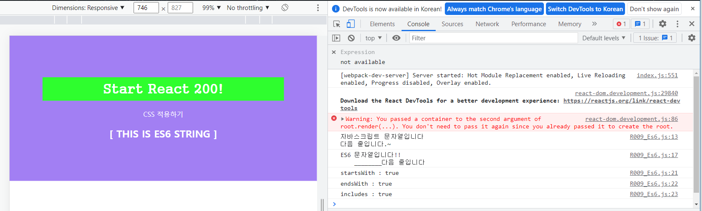702x211 pixels.
Task: Show the console sidebar icon
Action: [336, 38]
